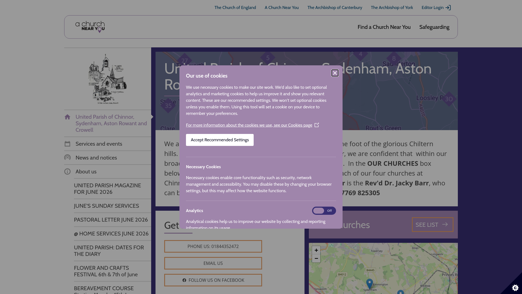Click See List churches button
The height and width of the screenshot is (294, 522).
433,225
